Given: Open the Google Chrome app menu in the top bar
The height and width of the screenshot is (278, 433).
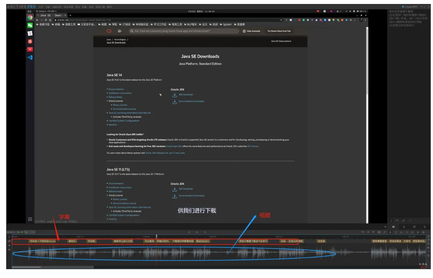Looking at the screenshot, I should pyautogui.click(x=46, y=11).
